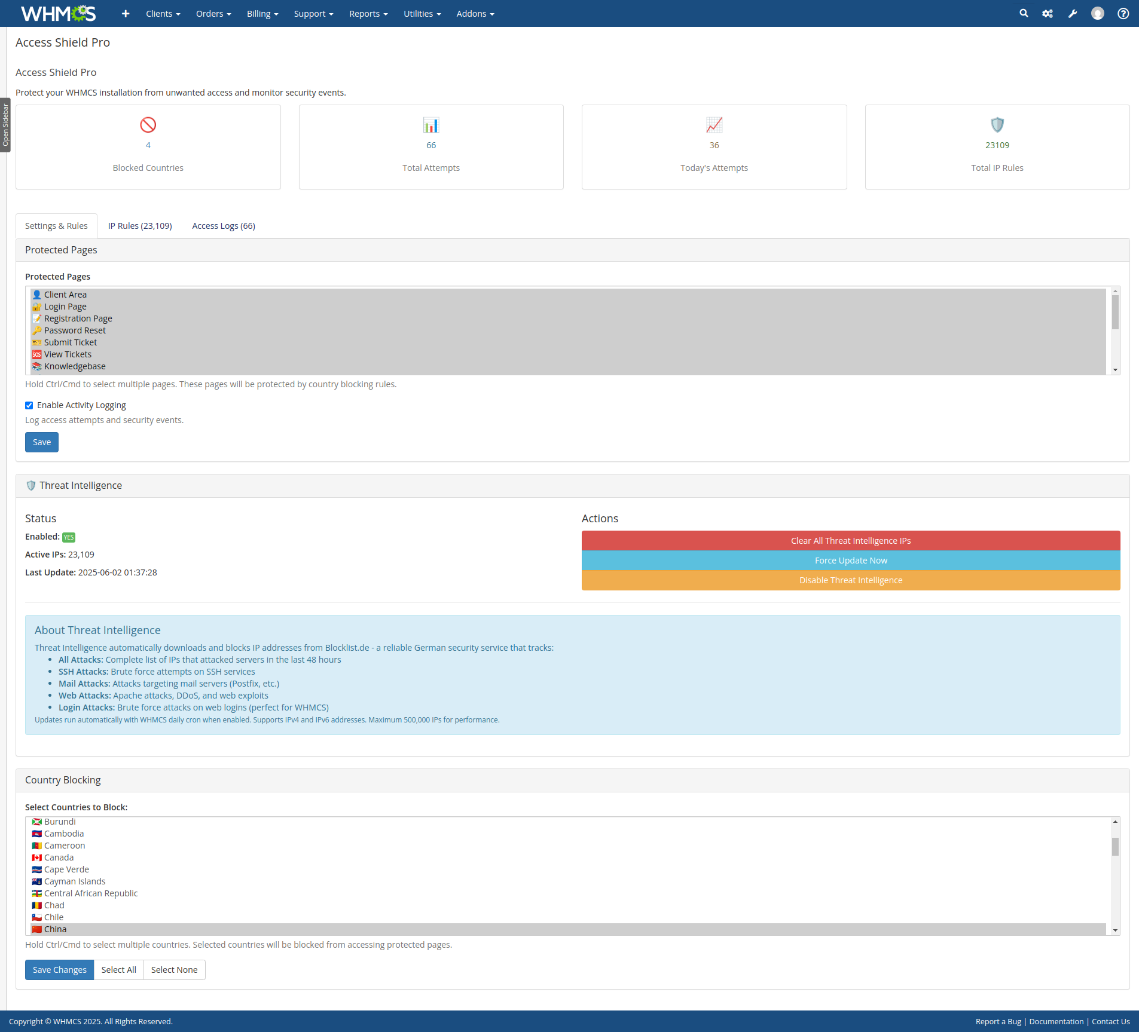The image size is (1139, 1032).
Task: Click Force Update Now button
Action: [851, 561]
